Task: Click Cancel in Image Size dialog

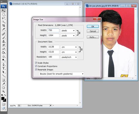Action: (93, 31)
